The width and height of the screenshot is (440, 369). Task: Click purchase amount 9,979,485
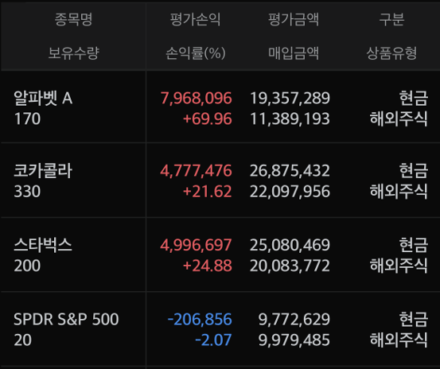[x=294, y=340]
